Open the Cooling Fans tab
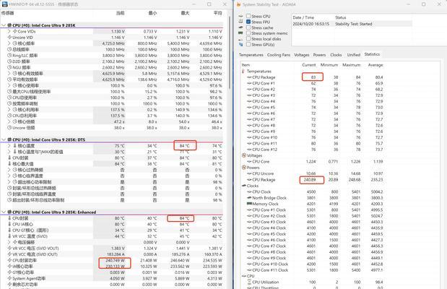This screenshot has height=289, width=447. [x=279, y=55]
